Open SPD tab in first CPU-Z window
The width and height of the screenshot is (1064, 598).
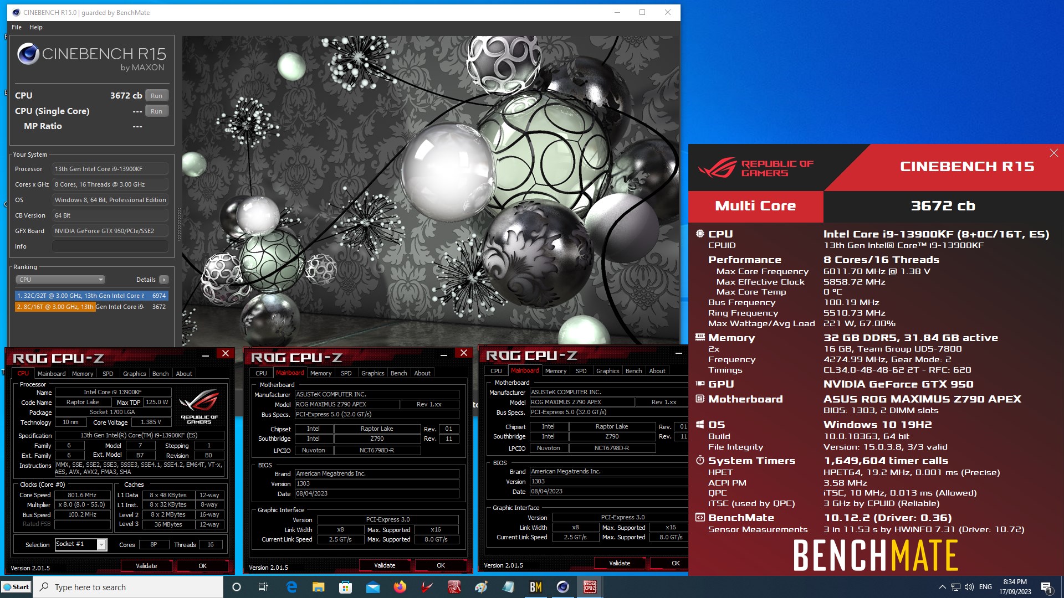pos(108,374)
